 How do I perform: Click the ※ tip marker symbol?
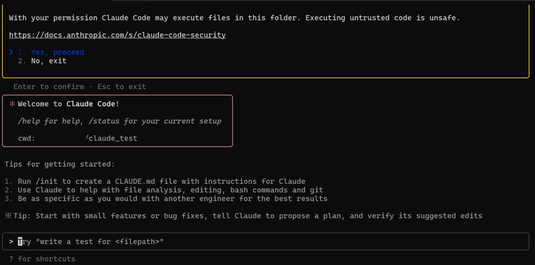coord(8,216)
